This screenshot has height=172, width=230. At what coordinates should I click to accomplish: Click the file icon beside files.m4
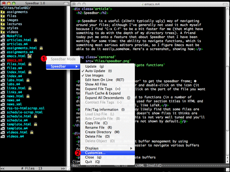coord(3,68)
